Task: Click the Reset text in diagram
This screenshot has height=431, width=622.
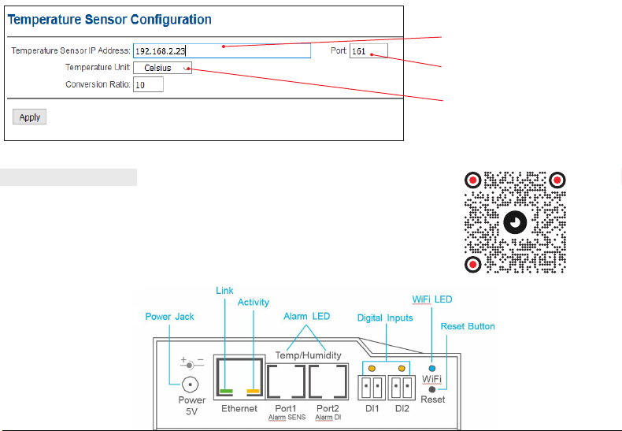Action: pos(433,399)
